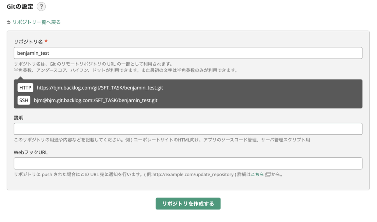Focus the リポジトリ名 field containing benjamin_test
The width and height of the screenshot is (377, 222).
pyautogui.click(x=188, y=53)
